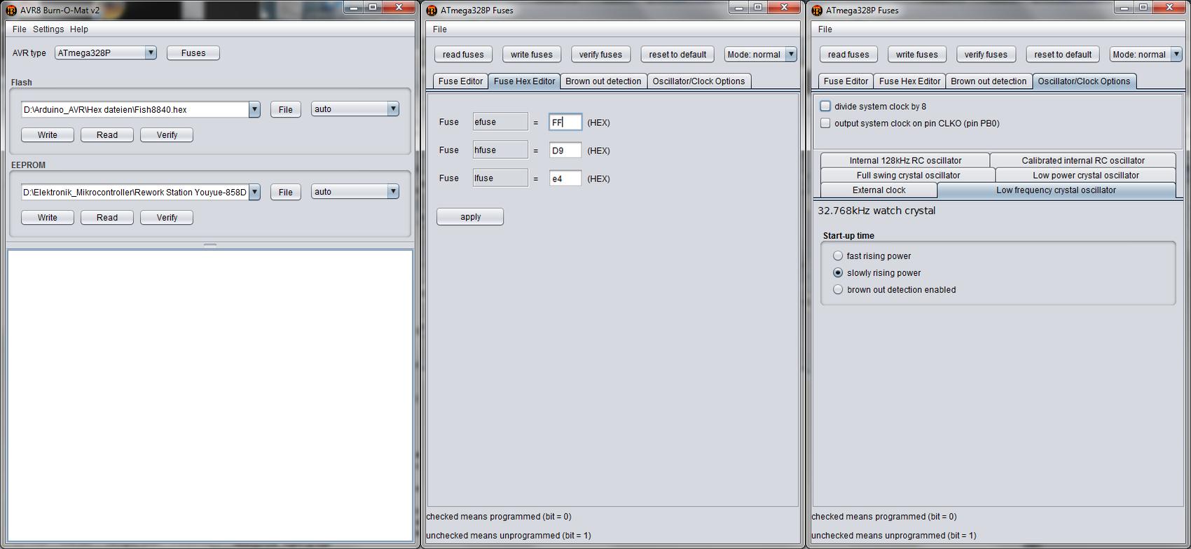The height and width of the screenshot is (549, 1191).
Task: Click File button in EEPROM section
Action: (286, 192)
